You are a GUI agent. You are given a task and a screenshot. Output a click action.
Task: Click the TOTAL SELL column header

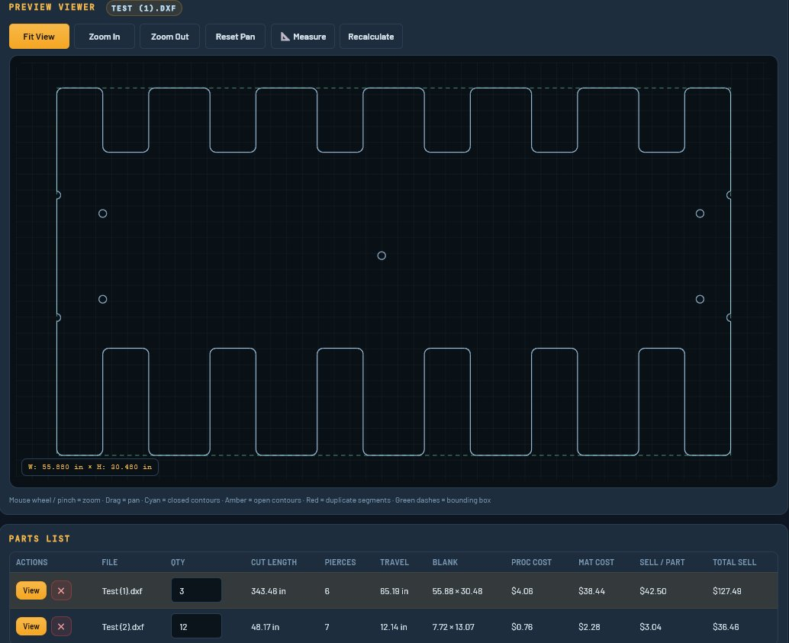pos(734,562)
